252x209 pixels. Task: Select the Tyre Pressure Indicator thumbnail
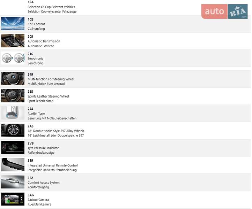tap(13, 148)
